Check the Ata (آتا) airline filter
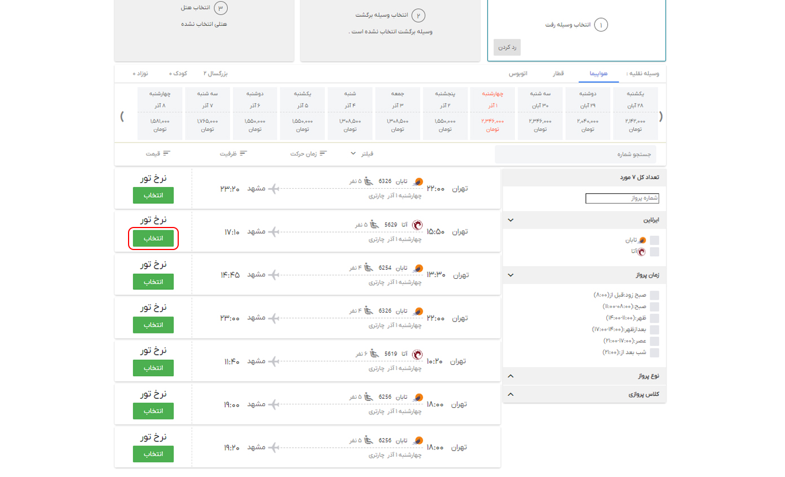The image size is (785, 477). [654, 251]
